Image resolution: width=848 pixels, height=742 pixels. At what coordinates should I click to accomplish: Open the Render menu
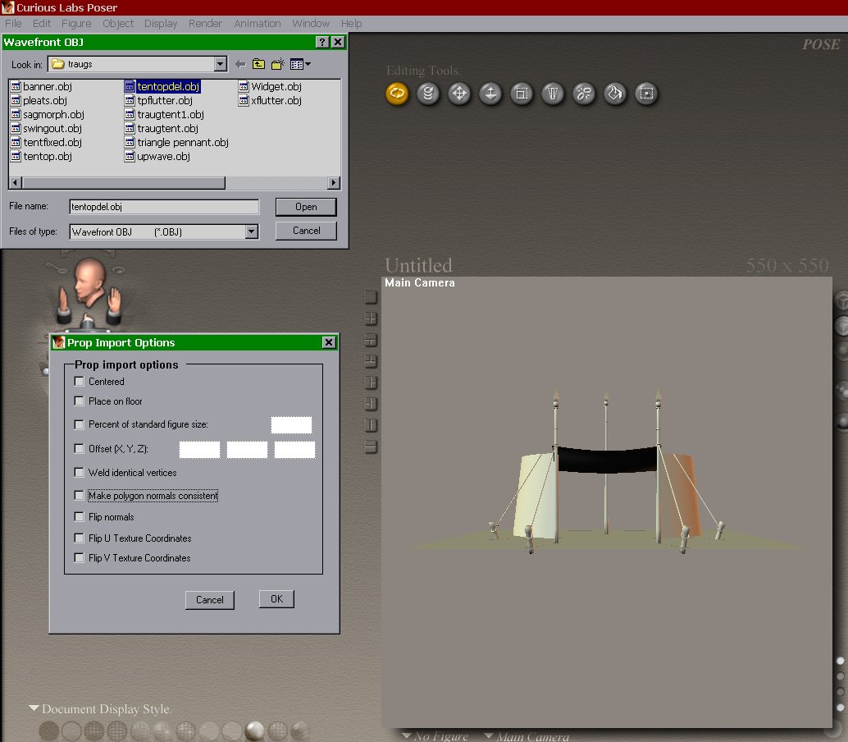click(205, 23)
